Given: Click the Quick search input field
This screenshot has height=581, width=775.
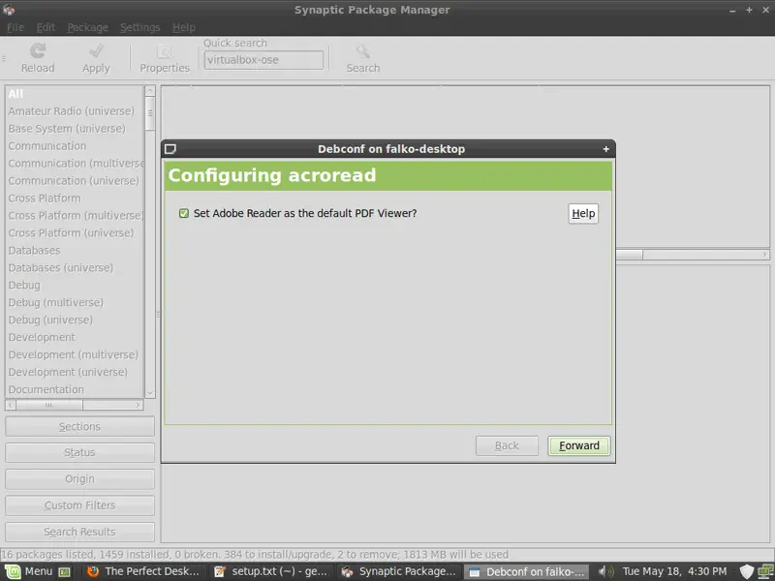Looking at the screenshot, I should click(x=263, y=60).
